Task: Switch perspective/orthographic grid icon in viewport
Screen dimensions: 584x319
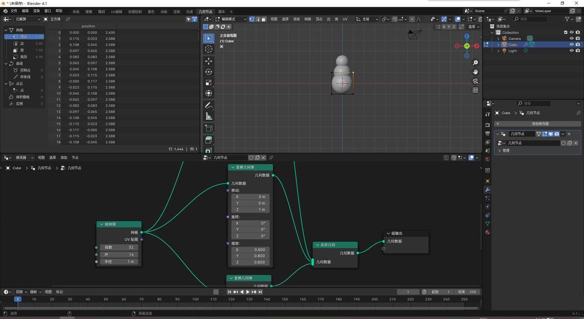Action: click(475, 90)
